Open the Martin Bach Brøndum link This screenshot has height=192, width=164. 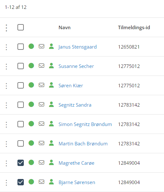(83, 144)
